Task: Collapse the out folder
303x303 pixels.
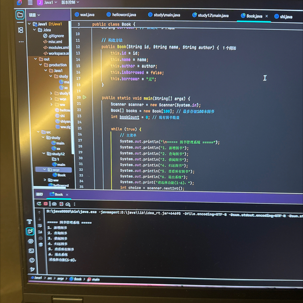Action: click(x=36, y=59)
